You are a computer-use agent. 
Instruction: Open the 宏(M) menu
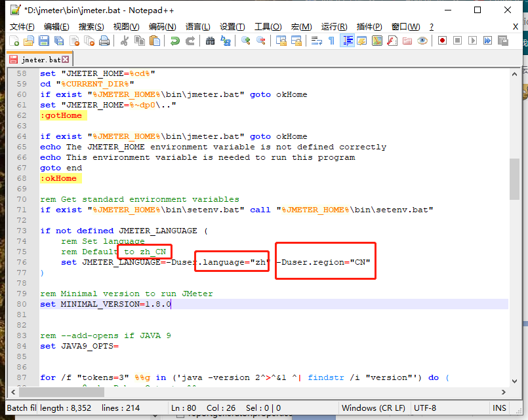click(301, 27)
